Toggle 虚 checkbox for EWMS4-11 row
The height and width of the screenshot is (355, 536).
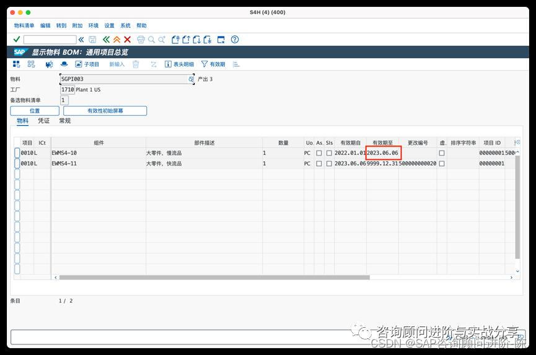[x=442, y=164]
